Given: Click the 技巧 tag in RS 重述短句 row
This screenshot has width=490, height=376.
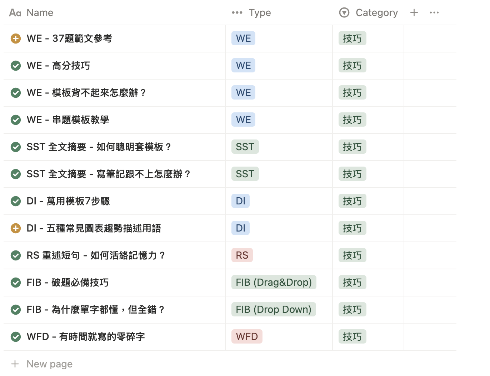Looking at the screenshot, I should [x=352, y=255].
